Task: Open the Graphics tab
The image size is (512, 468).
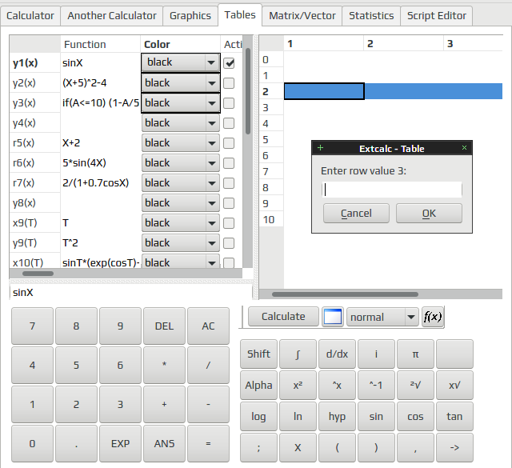Action: (190, 16)
